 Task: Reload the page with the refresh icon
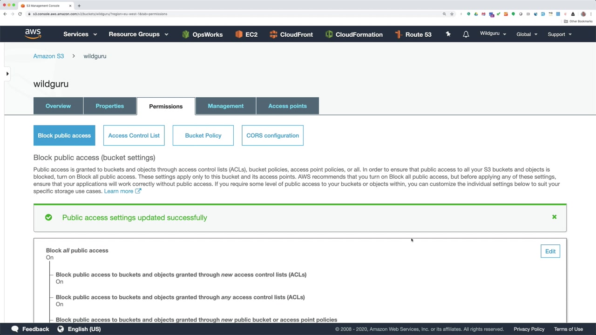tap(20, 14)
